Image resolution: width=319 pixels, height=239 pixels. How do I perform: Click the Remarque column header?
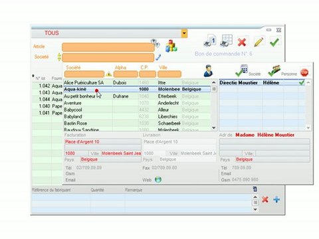click(x=134, y=190)
